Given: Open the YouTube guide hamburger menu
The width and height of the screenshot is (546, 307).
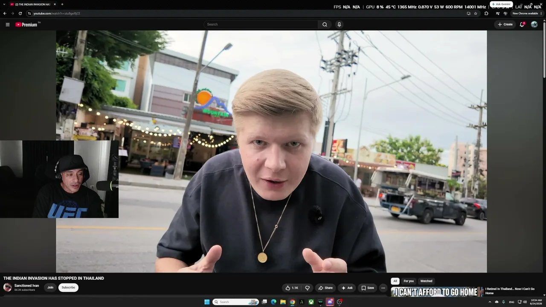Looking at the screenshot, I should click(x=7, y=24).
